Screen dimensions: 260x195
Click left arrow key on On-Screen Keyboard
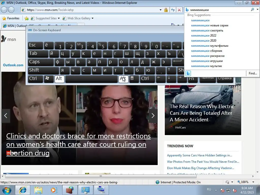[x=161, y=79]
